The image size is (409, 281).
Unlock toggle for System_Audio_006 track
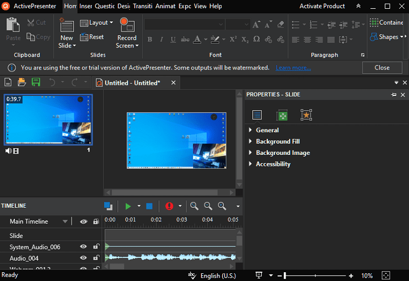96,246
